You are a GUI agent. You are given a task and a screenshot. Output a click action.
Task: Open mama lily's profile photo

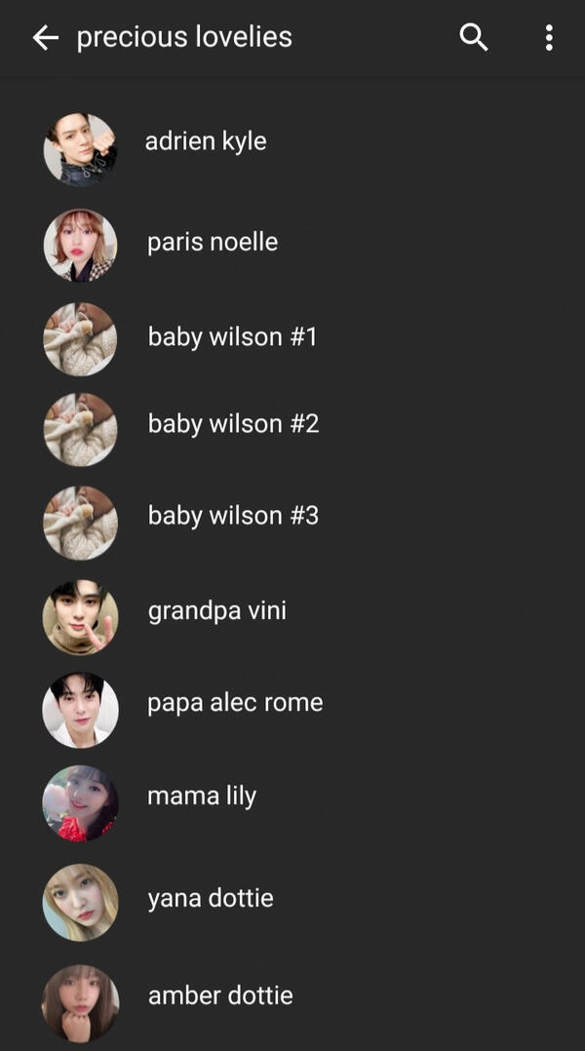tap(80, 803)
